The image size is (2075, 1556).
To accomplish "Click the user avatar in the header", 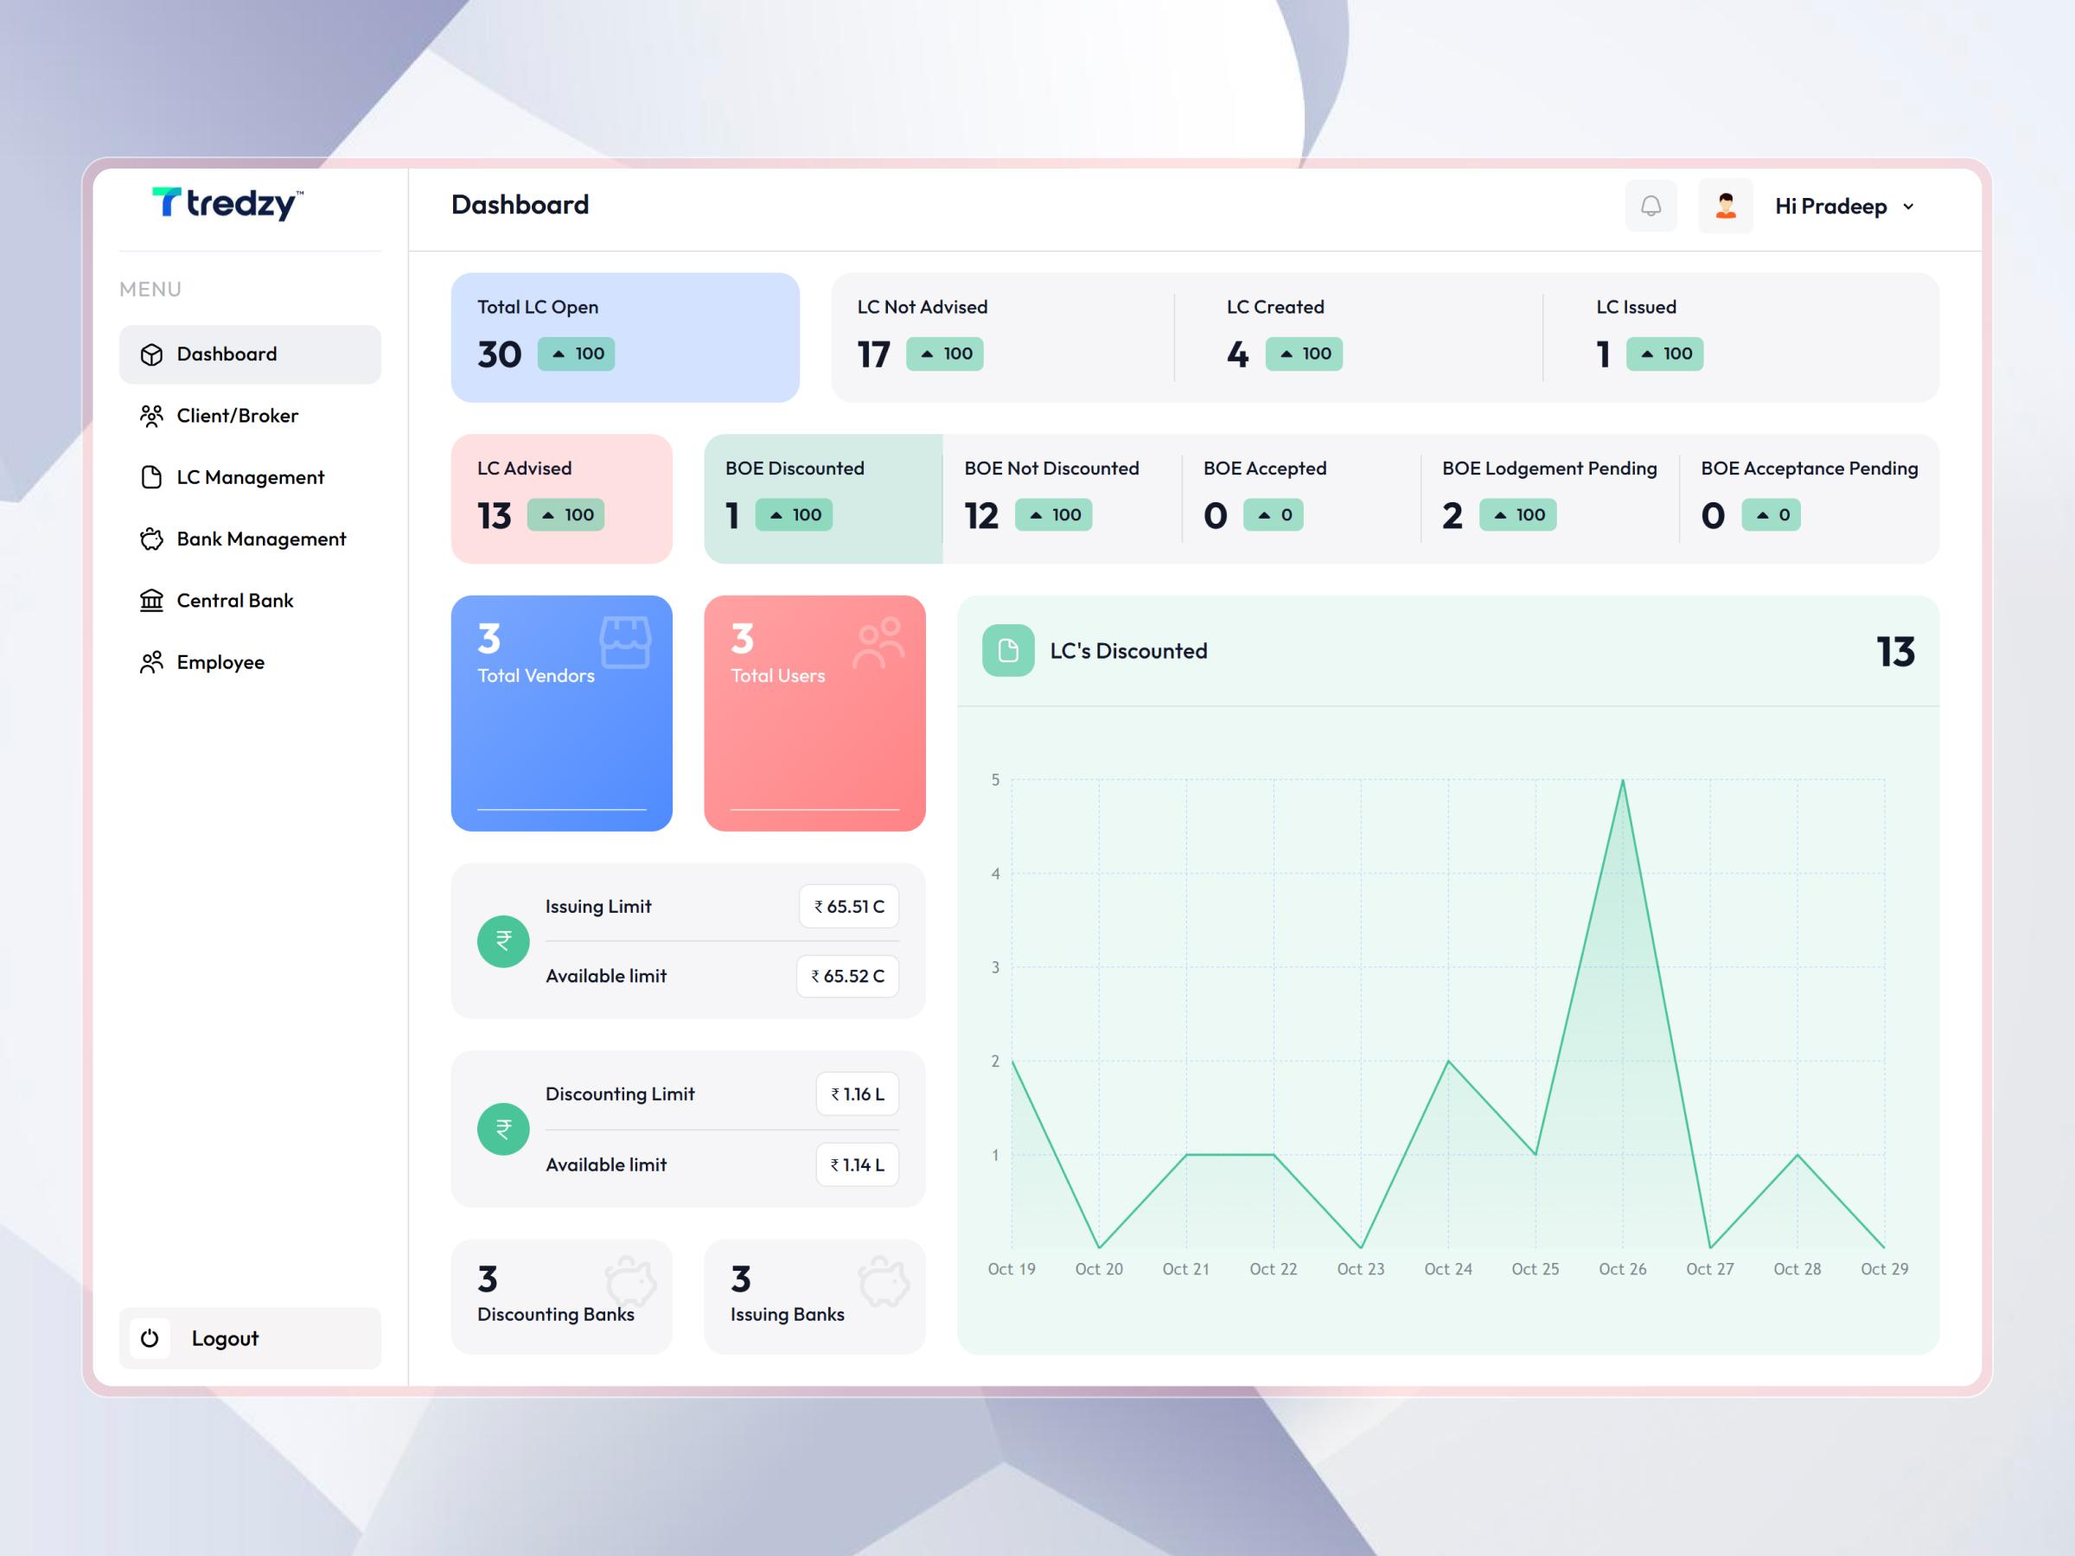I will pyautogui.click(x=1725, y=206).
